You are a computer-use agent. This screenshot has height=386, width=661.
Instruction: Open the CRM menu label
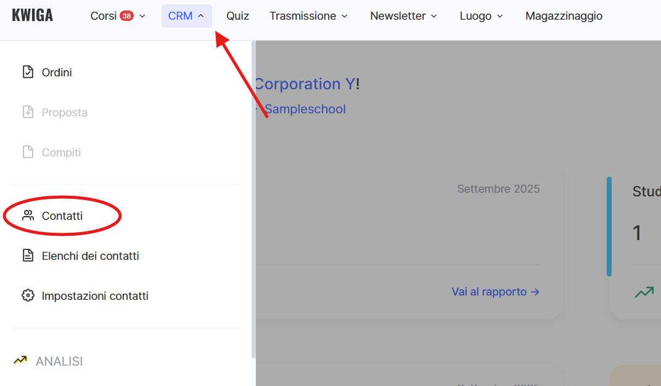tap(180, 16)
